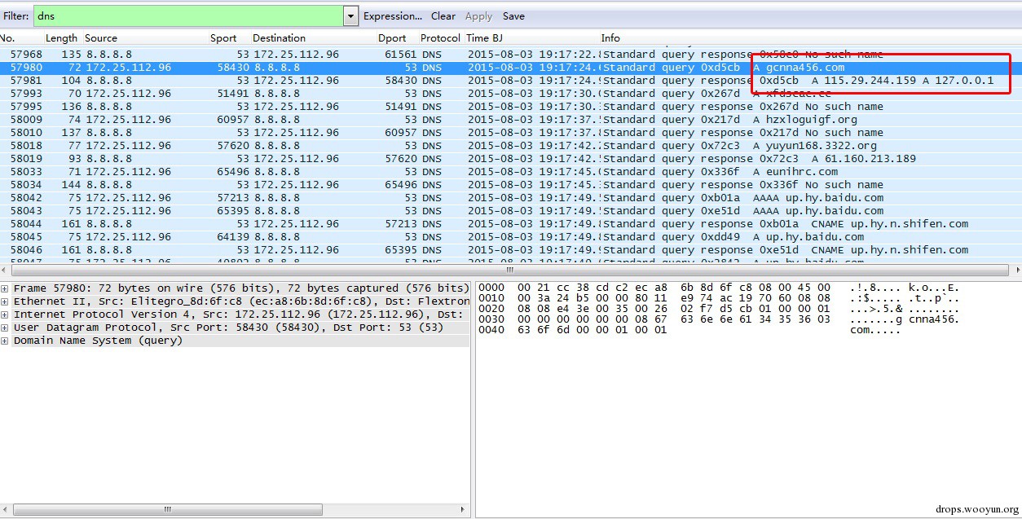
Task: Click Sport value 58430 in row 57980
Action: point(232,68)
